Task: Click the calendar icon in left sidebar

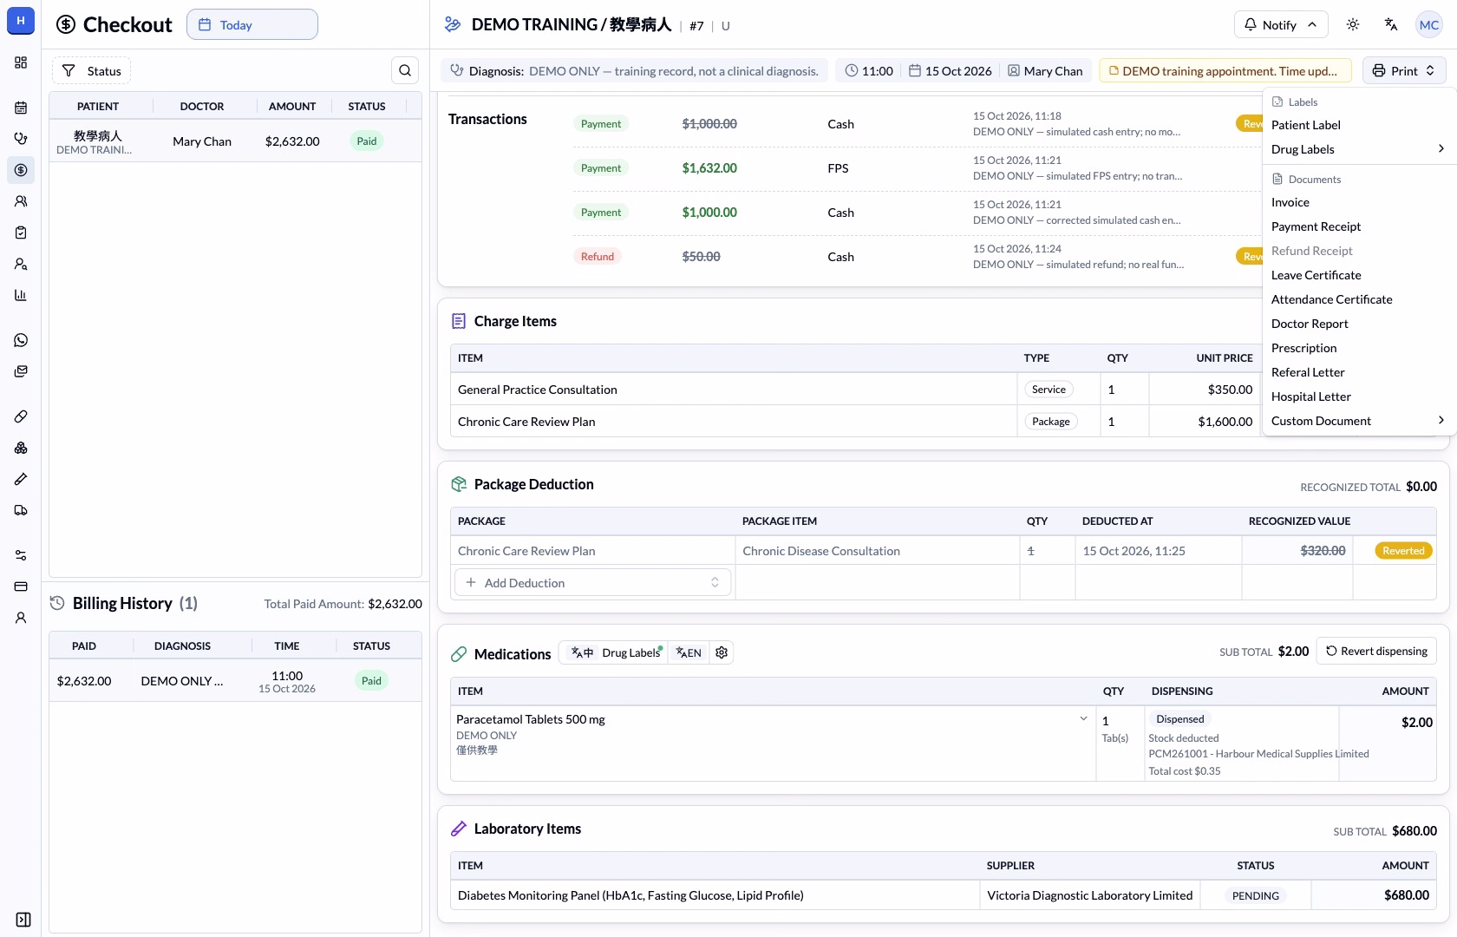Action: tap(21, 108)
